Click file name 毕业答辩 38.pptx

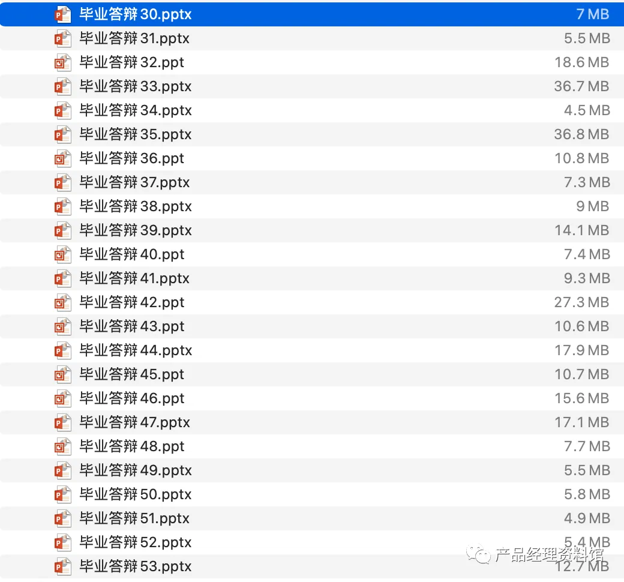click(x=136, y=206)
